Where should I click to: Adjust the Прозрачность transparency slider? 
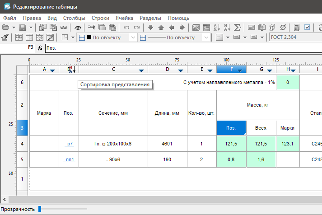[63, 209]
